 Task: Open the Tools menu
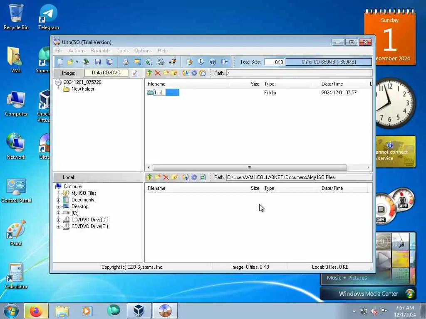click(x=122, y=51)
